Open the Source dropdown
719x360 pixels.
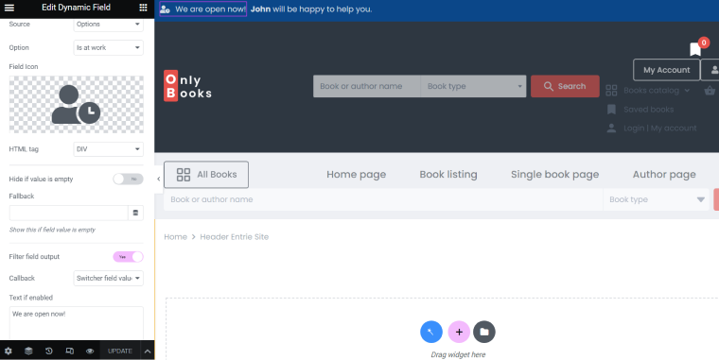tap(108, 25)
